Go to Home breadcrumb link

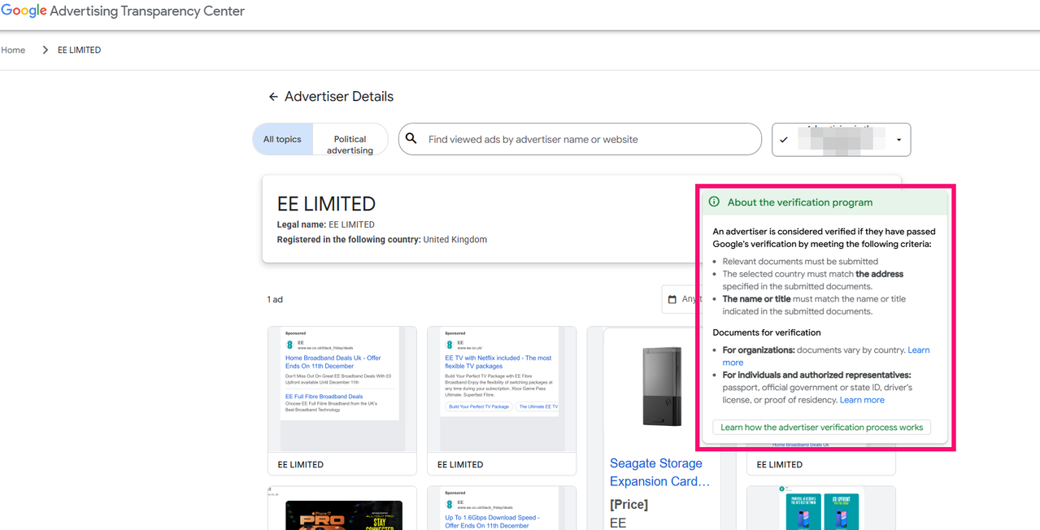click(x=13, y=50)
